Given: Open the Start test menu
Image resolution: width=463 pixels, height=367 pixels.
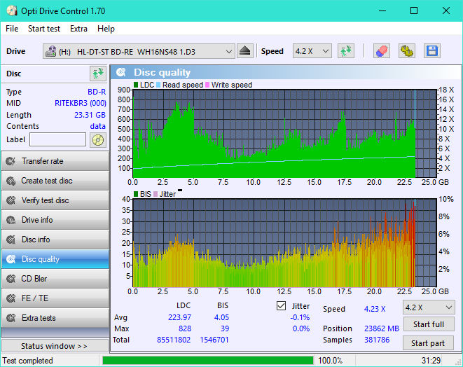Looking at the screenshot, I should (x=44, y=29).
